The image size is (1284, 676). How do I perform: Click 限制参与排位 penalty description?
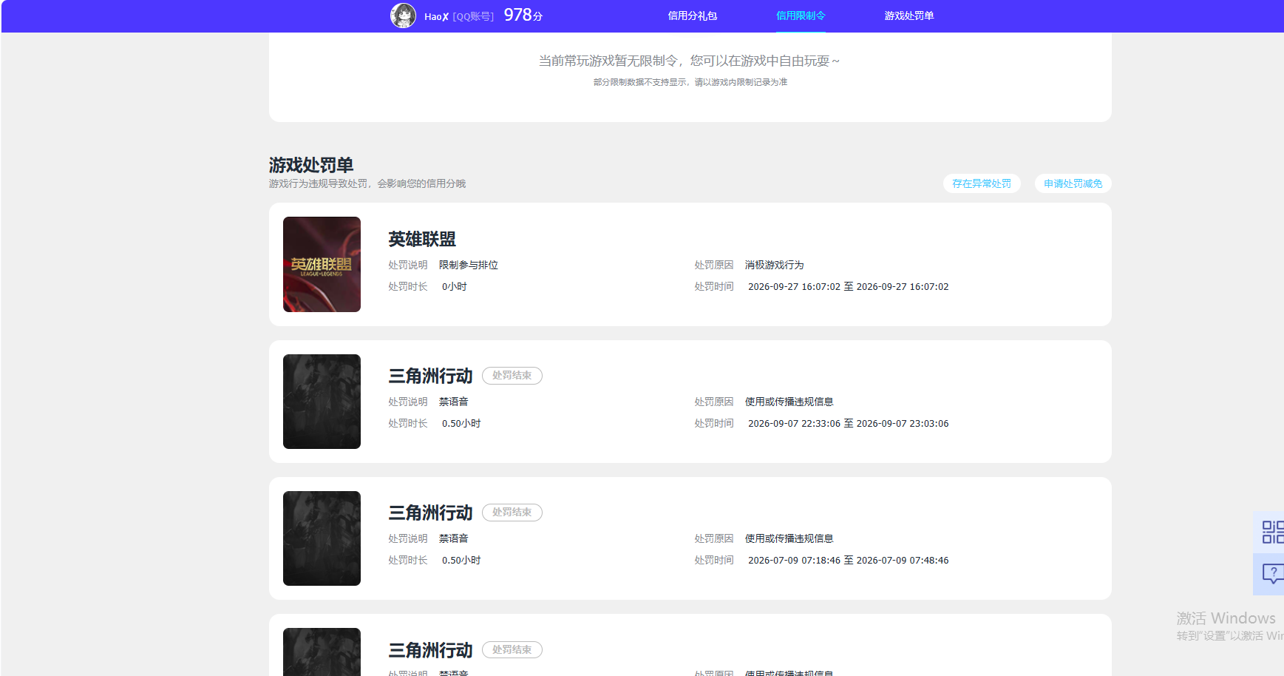[469, 265]
